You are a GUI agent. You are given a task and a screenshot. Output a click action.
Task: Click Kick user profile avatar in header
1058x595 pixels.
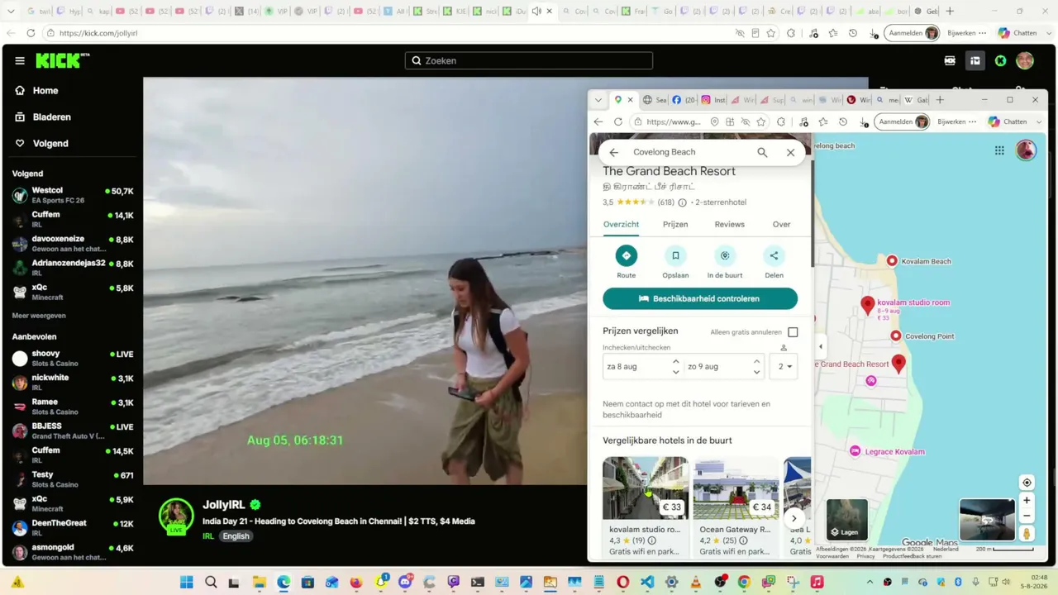[x=1025, y=60]
